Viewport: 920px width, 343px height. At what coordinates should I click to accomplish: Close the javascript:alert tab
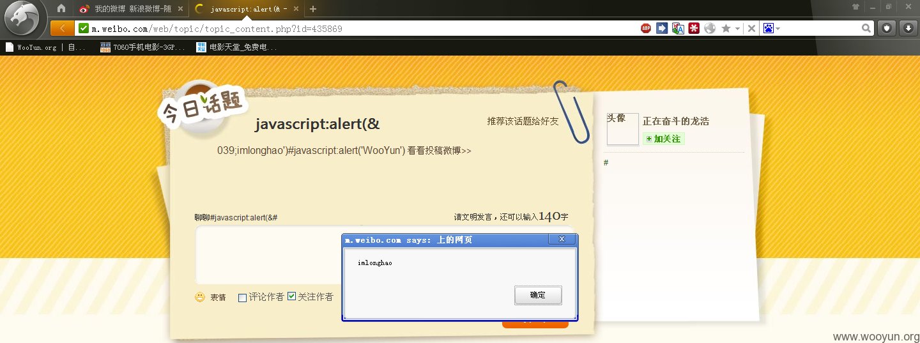point(296,9)
